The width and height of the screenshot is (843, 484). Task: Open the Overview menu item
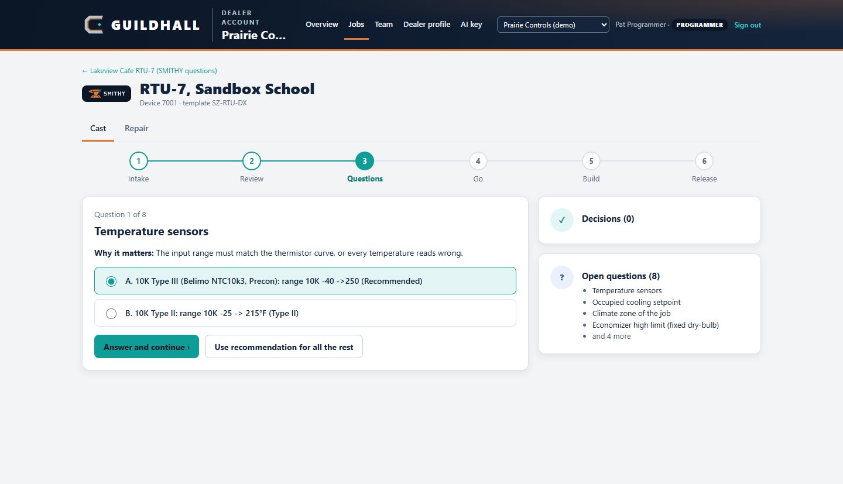click(322, 25)
